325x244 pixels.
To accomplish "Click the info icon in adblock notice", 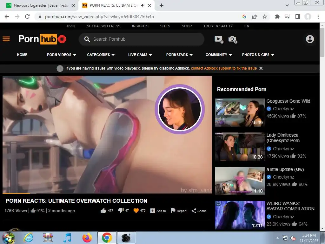I will tap(60, 68).
